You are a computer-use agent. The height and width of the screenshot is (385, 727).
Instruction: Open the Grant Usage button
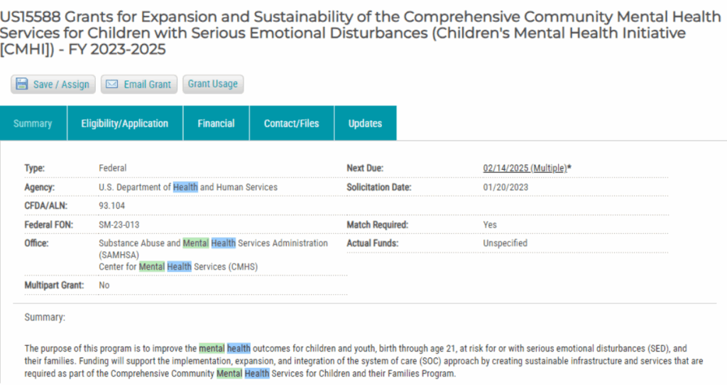(212, 84)
